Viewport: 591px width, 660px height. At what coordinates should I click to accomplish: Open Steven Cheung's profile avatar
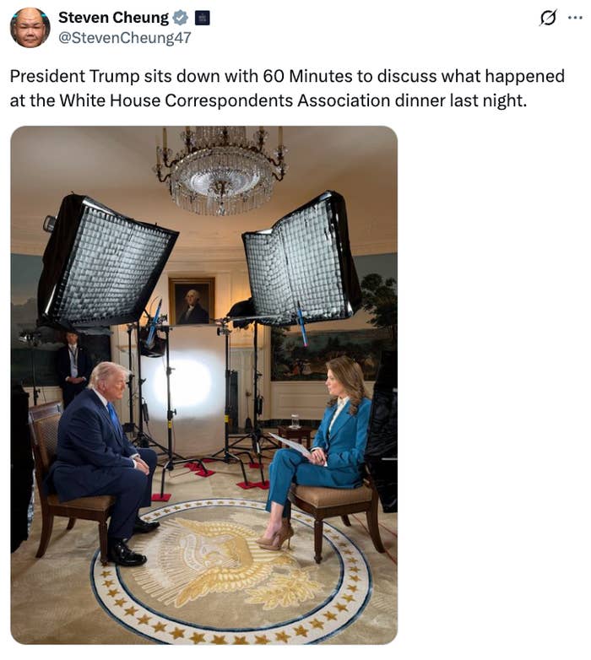click(30, 27)
